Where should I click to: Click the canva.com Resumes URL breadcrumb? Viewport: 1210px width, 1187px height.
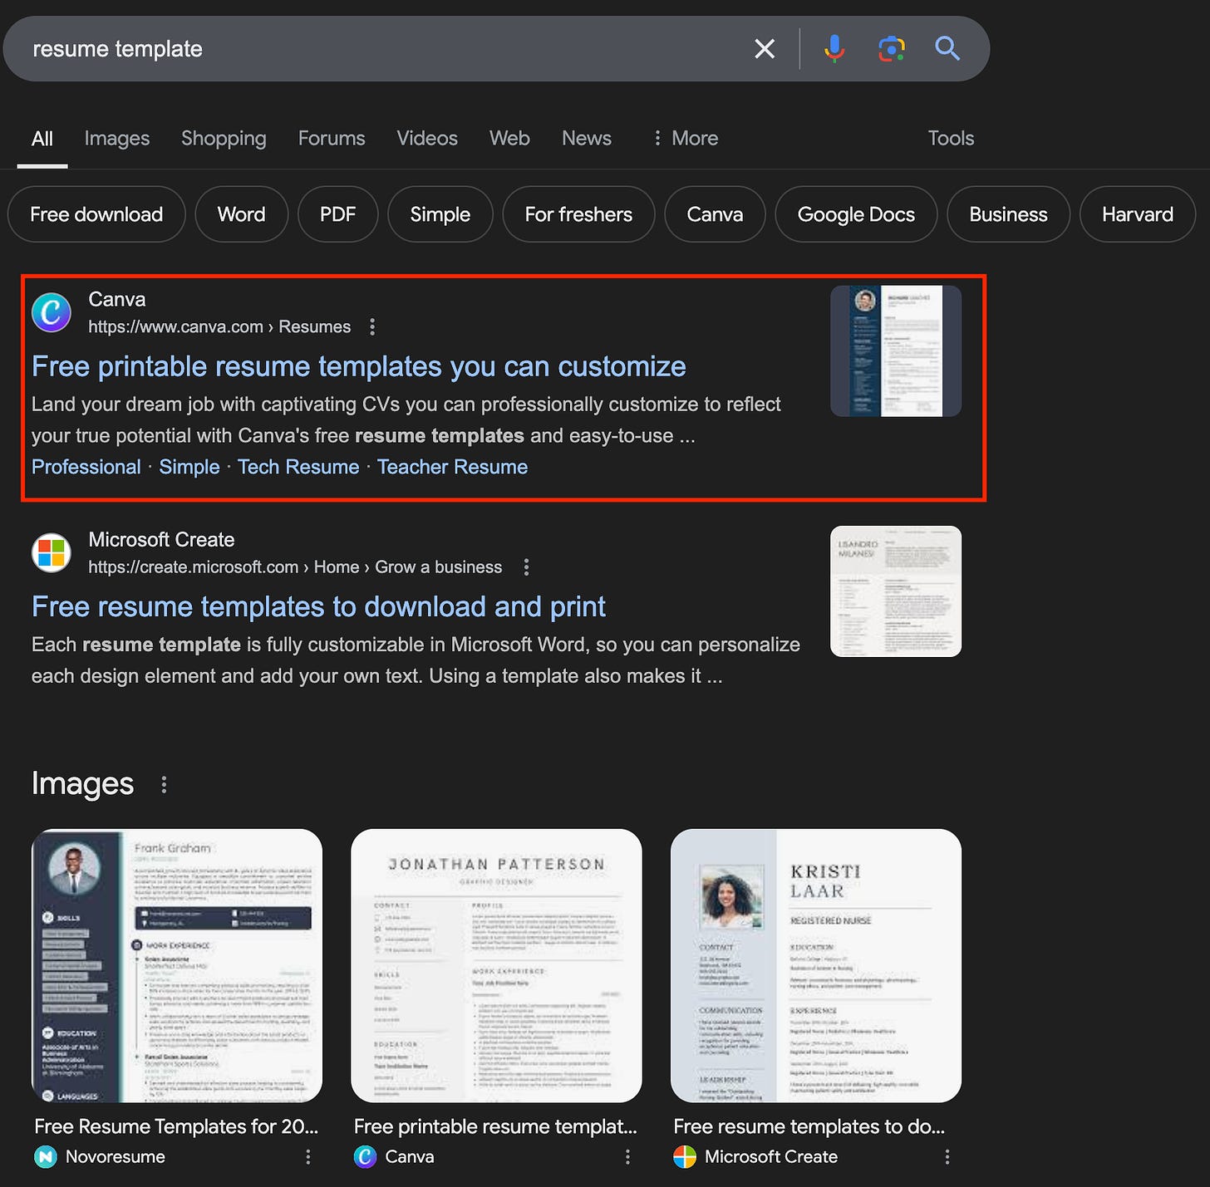tap(219, 327)
